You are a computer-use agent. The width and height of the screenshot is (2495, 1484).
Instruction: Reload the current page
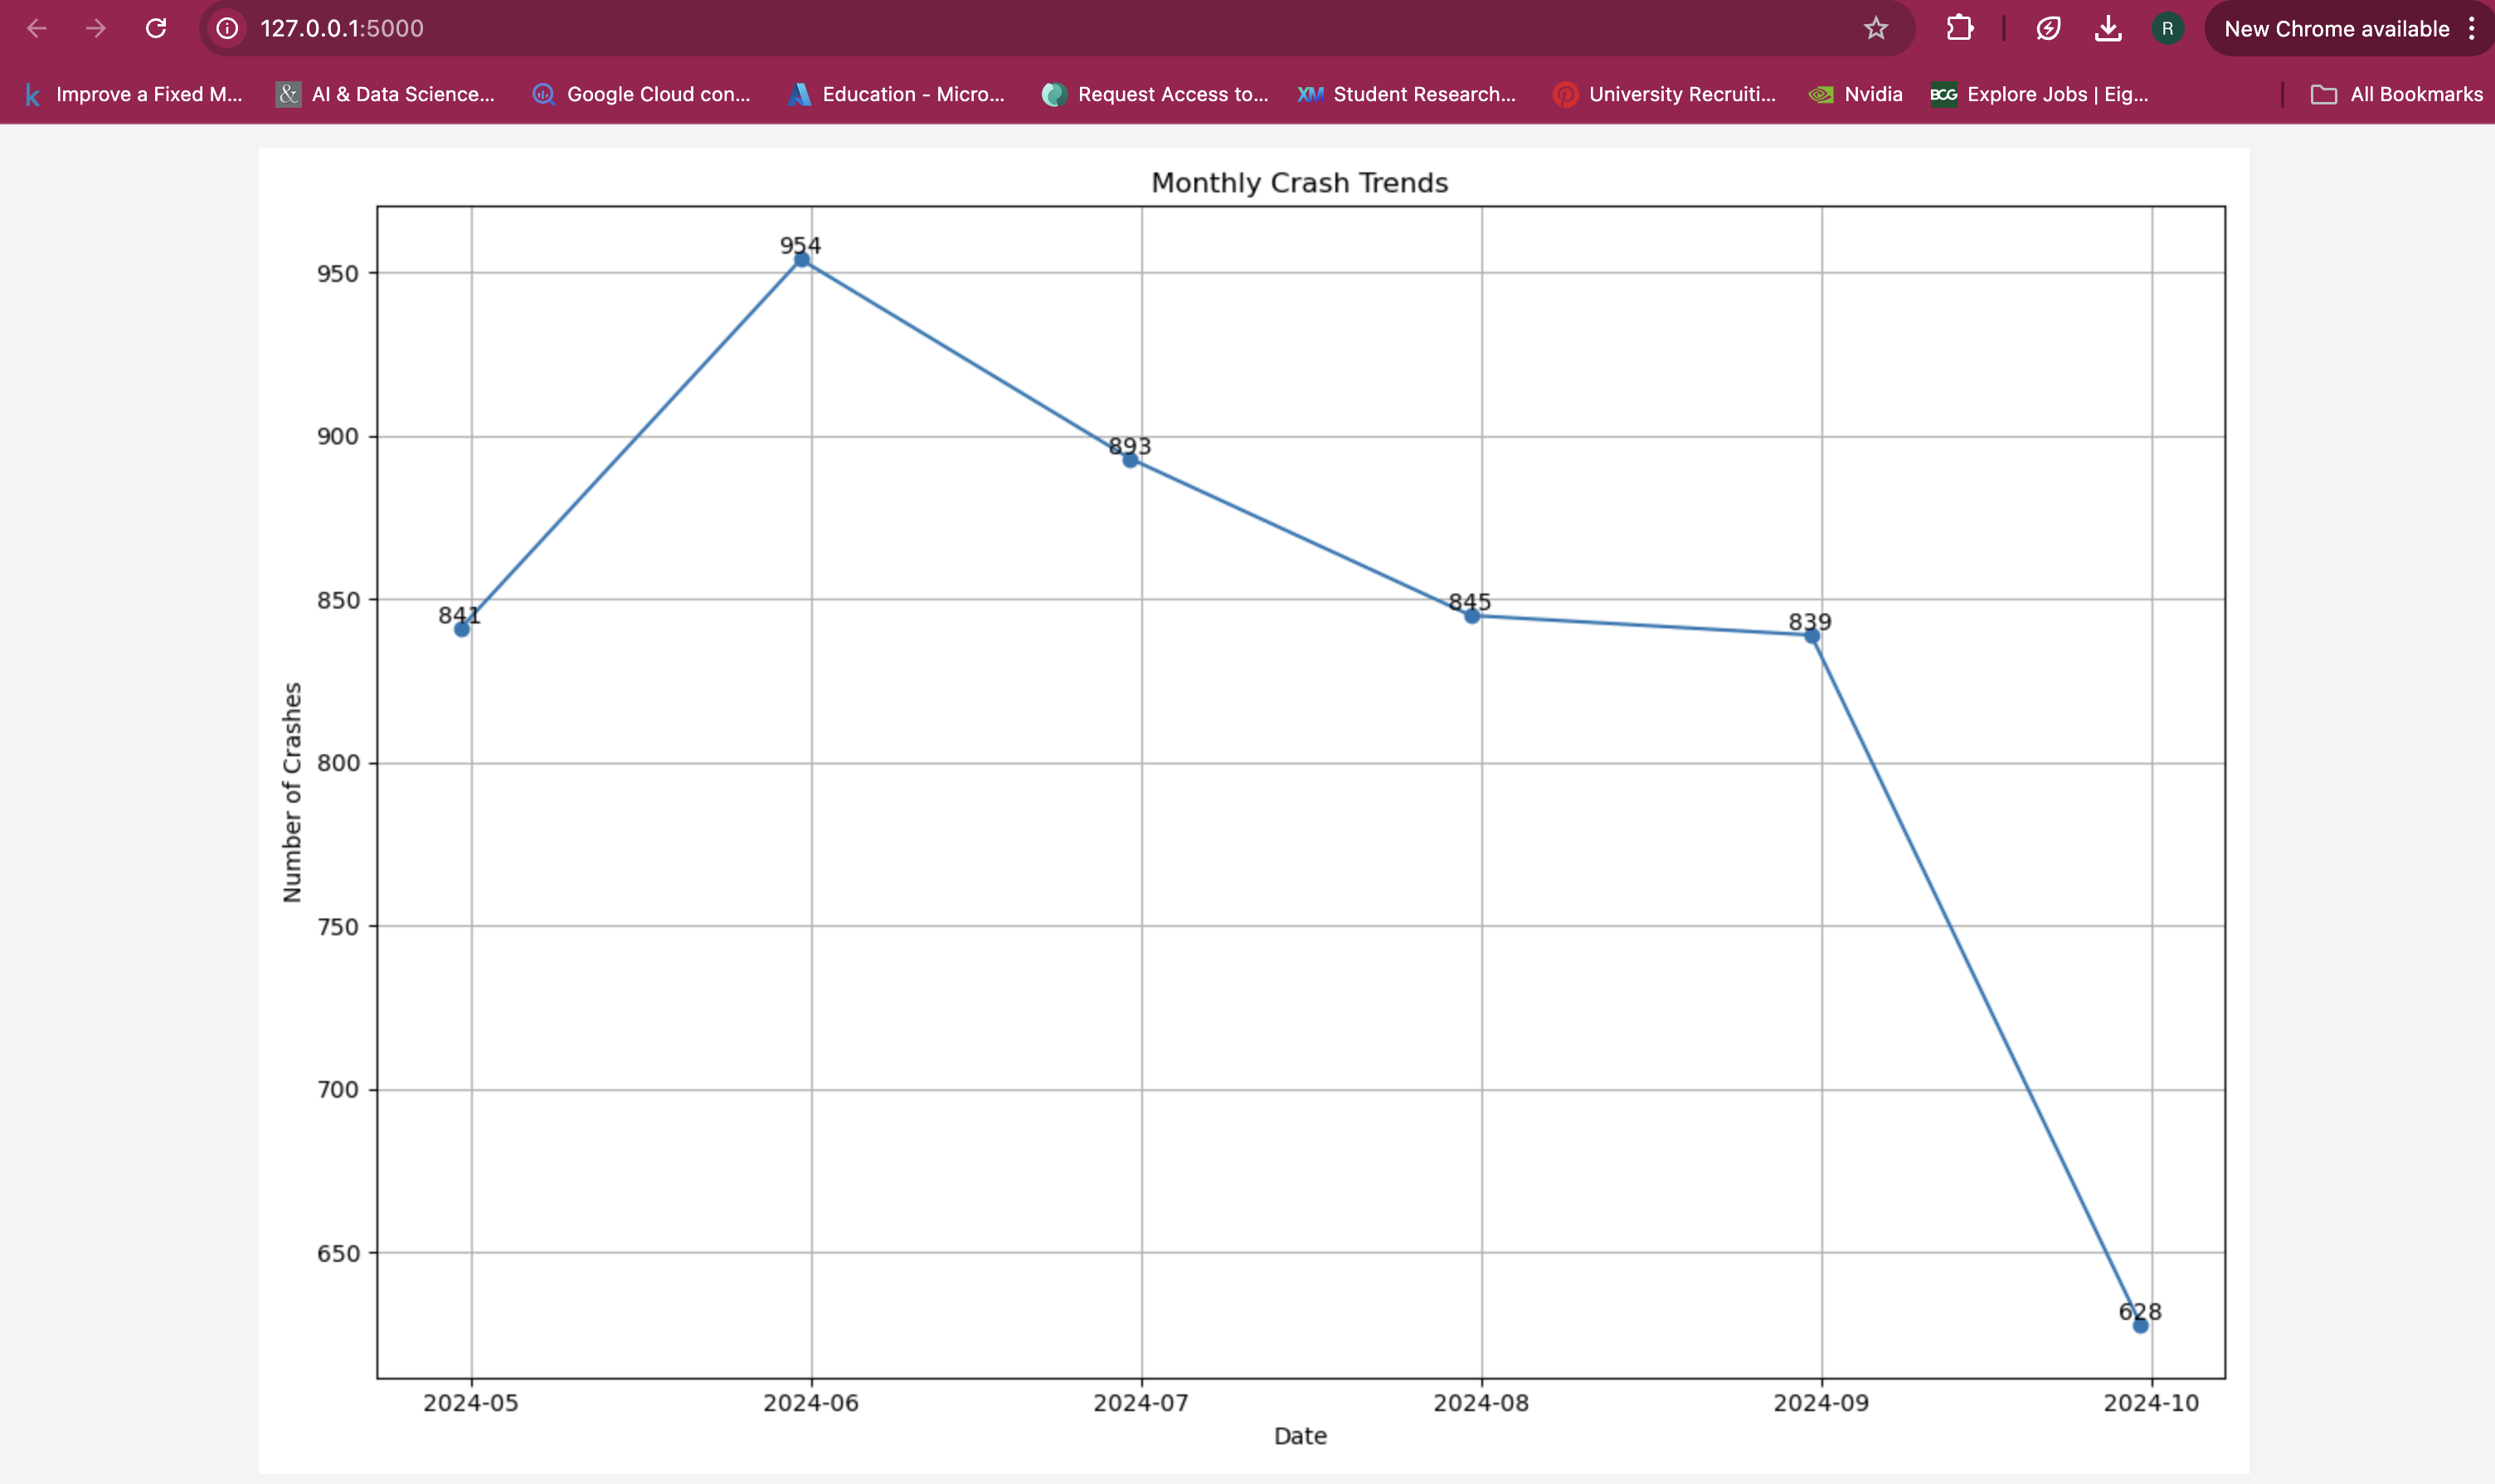pyautogui.click(x=156, y=28)
